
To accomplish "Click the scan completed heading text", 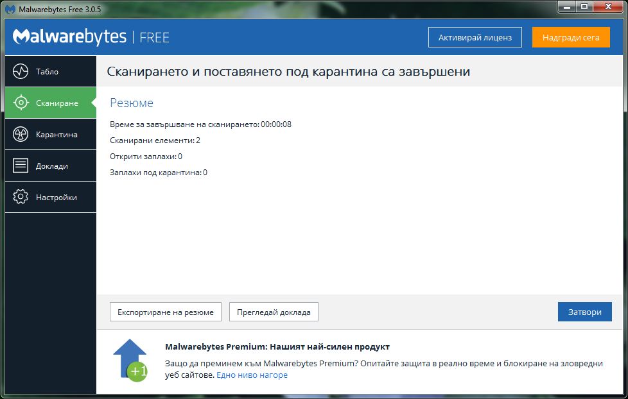I will coord(288,72).
